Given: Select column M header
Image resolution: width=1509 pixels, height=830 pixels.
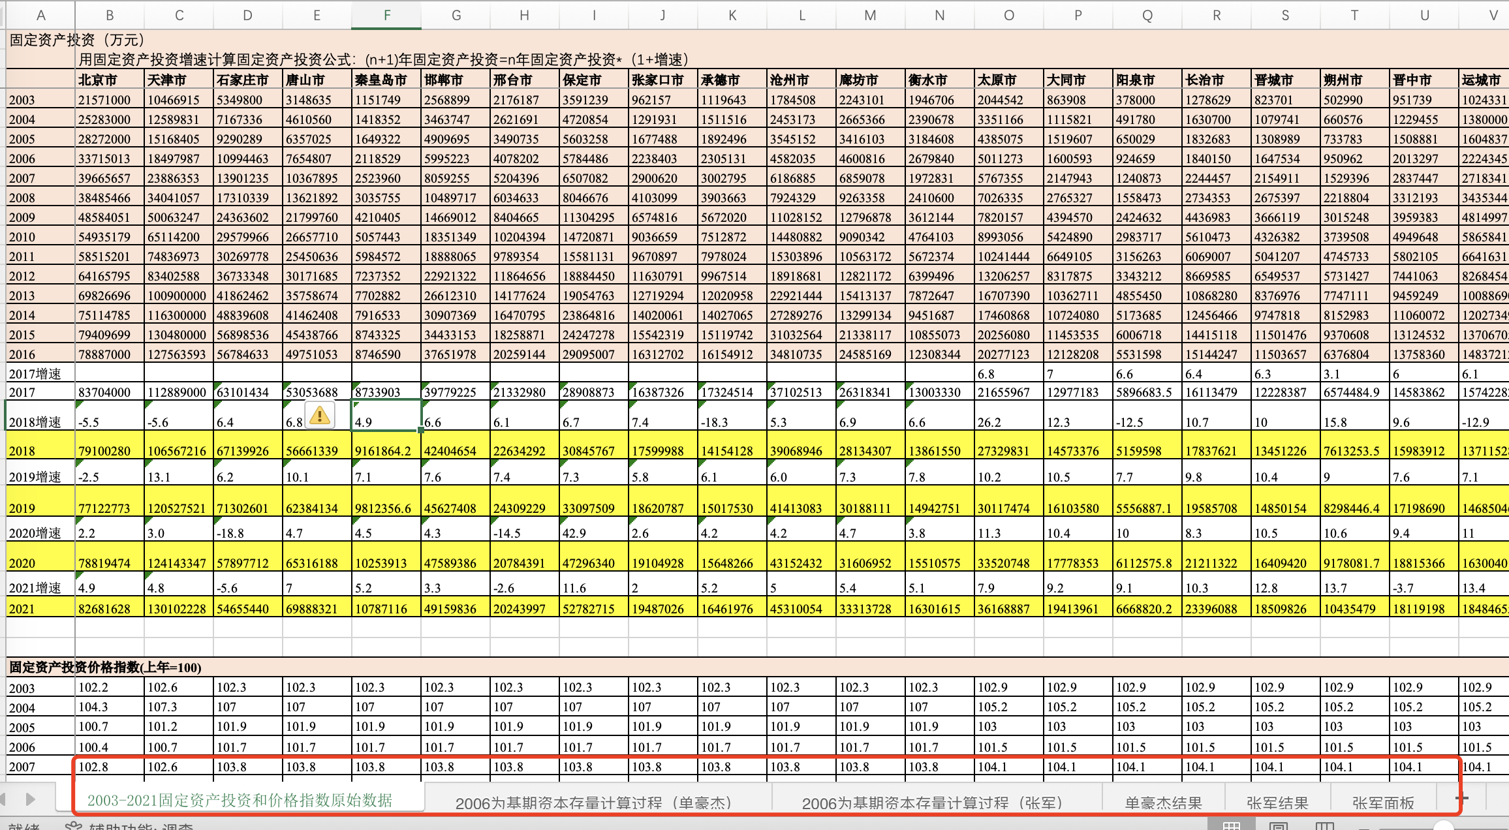Looking at the screenshot, I should [870, 15].
